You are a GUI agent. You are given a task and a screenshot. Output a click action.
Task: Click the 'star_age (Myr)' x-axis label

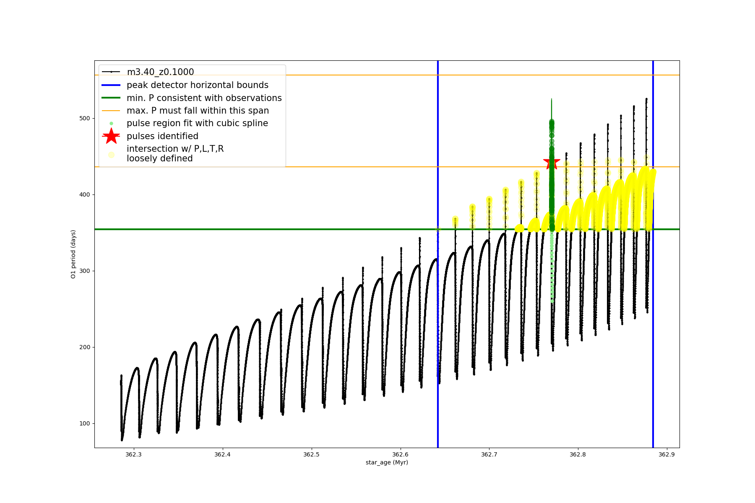pos(387,462)
